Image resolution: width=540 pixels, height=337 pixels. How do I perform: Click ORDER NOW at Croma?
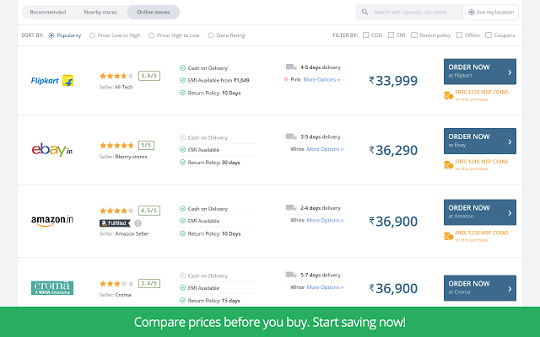tap(480, 288)
